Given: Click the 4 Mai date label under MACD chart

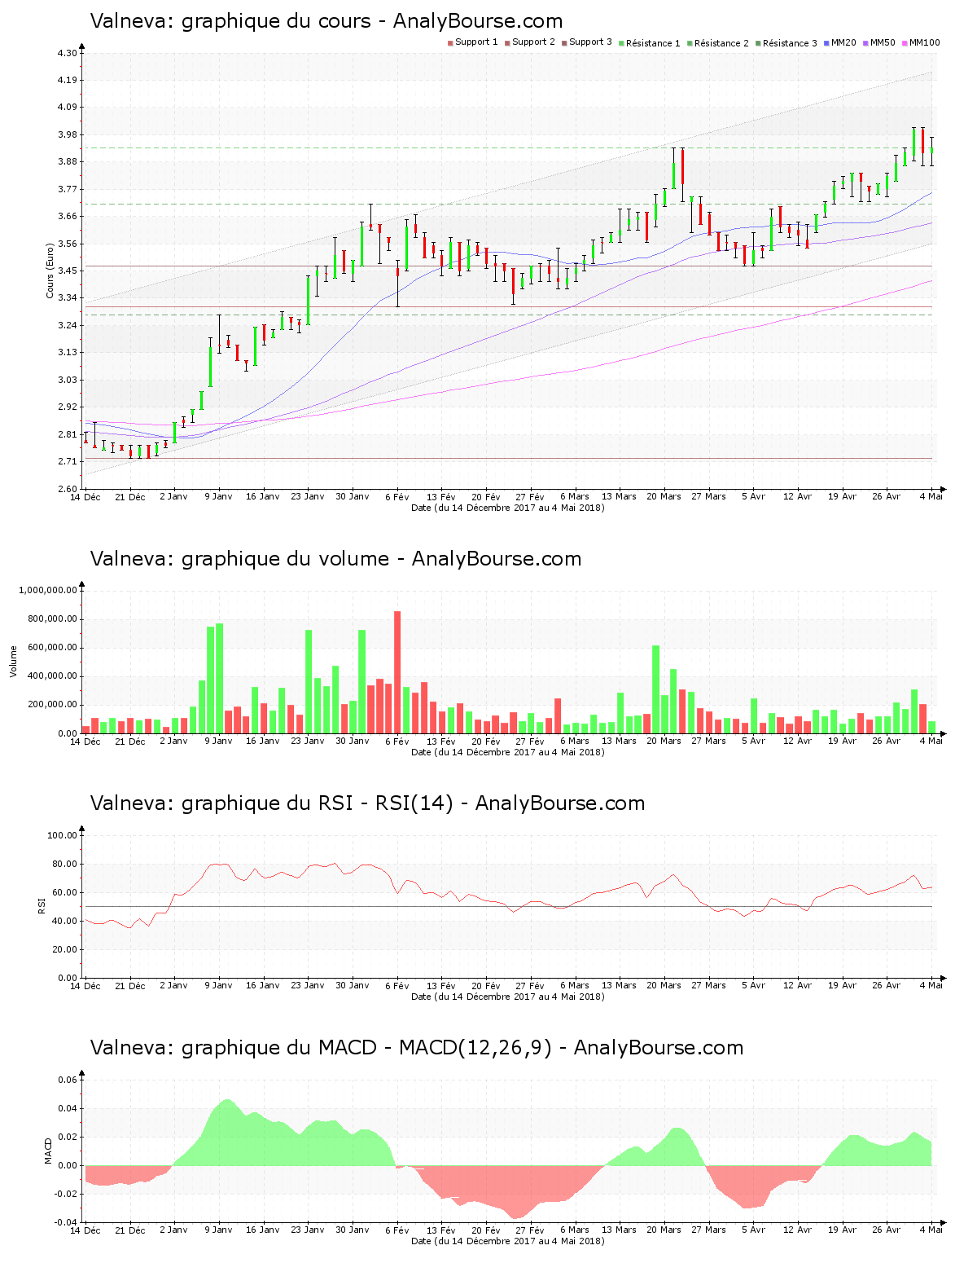Looking at the screenshot, I should (931, 1230).
